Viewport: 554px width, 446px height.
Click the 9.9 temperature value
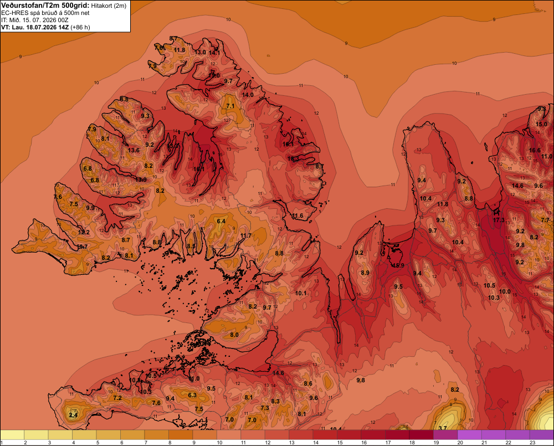click(90, 208)
